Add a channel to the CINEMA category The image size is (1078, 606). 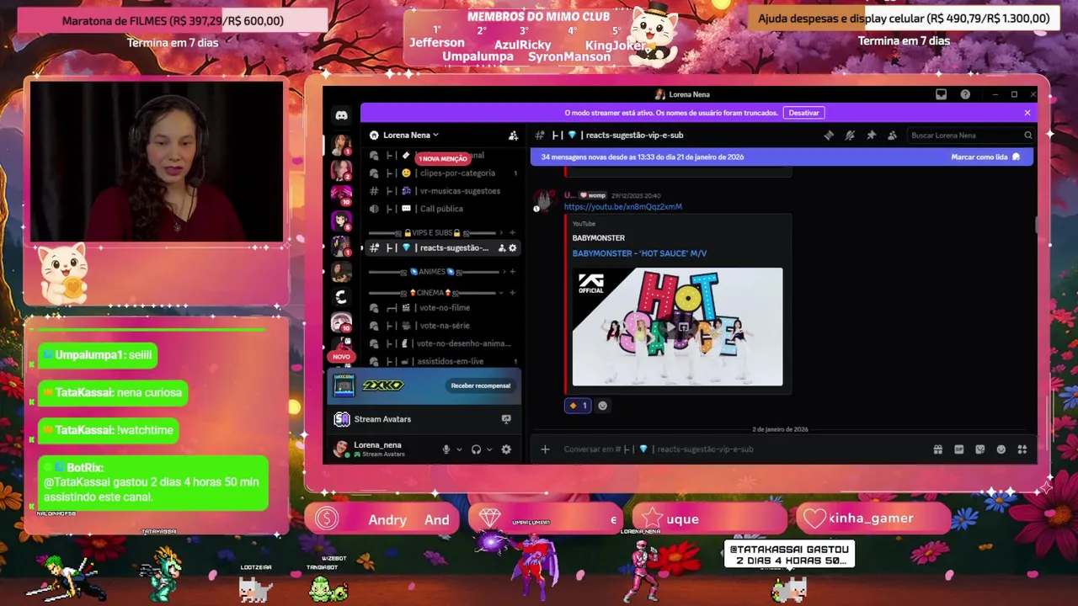click(x=513, y=293)
